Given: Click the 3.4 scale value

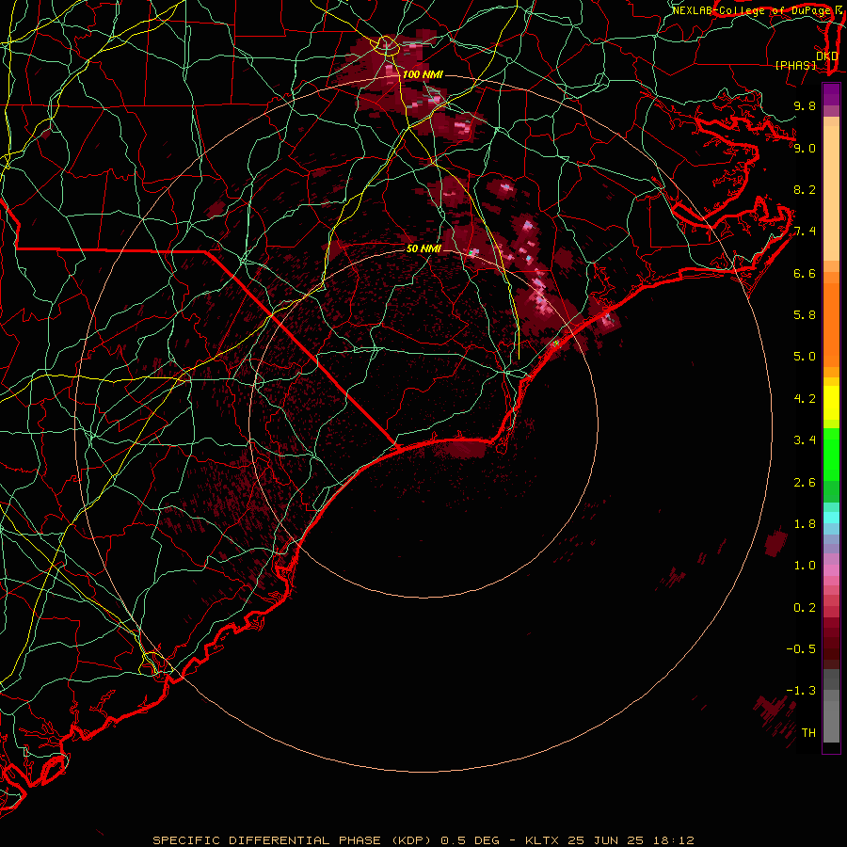Looking at the screenshot, I should click(805, 440).
